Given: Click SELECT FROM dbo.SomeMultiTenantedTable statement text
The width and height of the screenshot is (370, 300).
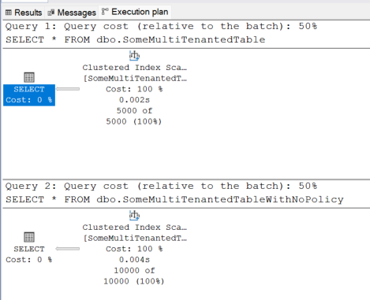Looking at the screenshot, I should coord(136,39).
